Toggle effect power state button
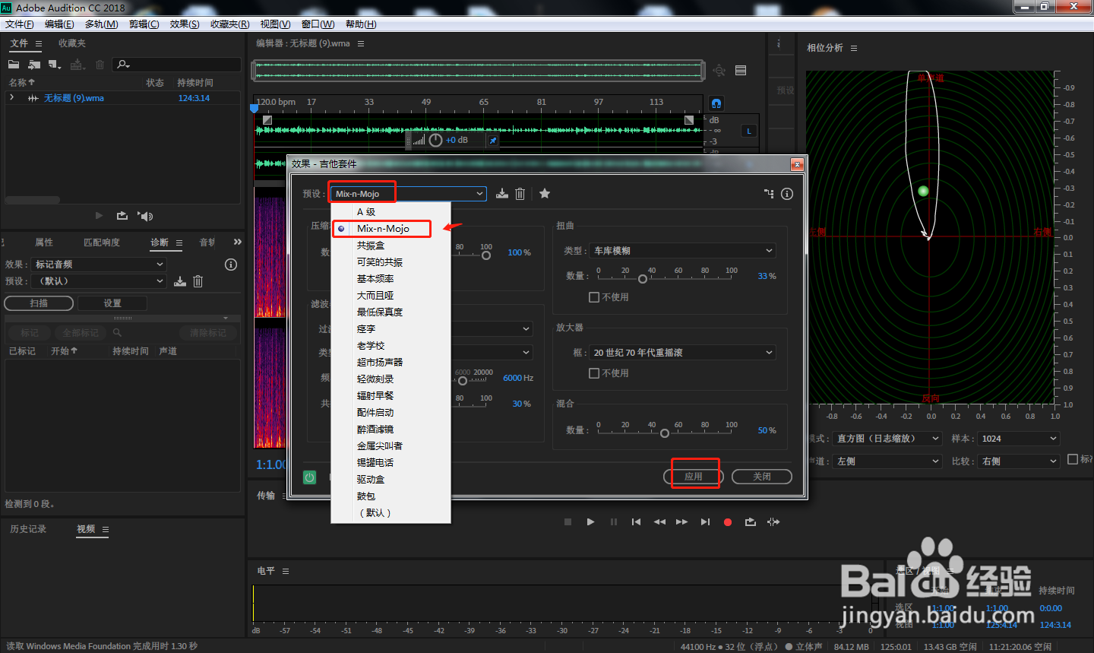This screenshot has height=653, width=1094. click(x=309, y=477)
